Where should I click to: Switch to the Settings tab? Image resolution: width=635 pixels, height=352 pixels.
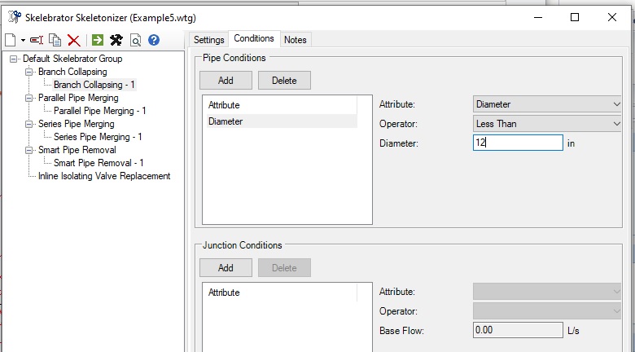[x=208, y=40]
